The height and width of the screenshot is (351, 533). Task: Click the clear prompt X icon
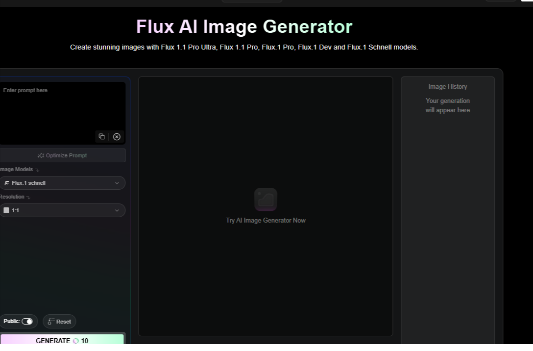(117, 137)
